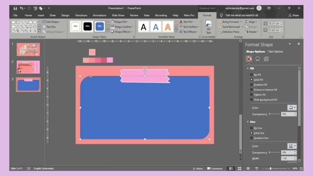Select the Solid fill radio button
The width and height of the screenshot is (313, 176).
pyautogui.click(x=251, y=80)
